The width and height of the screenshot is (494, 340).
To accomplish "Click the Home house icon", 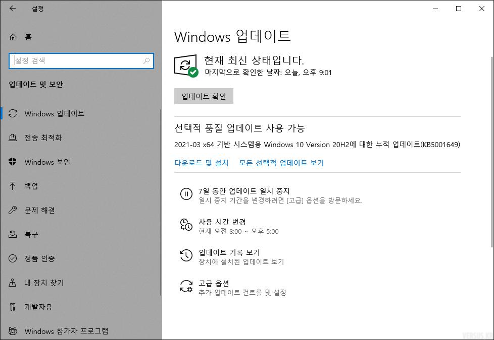I will (13, 37).
